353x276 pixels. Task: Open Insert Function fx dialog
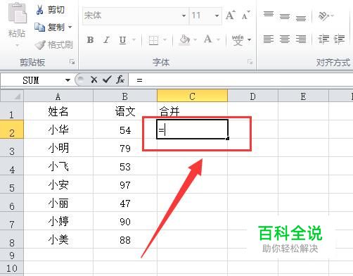120,80
